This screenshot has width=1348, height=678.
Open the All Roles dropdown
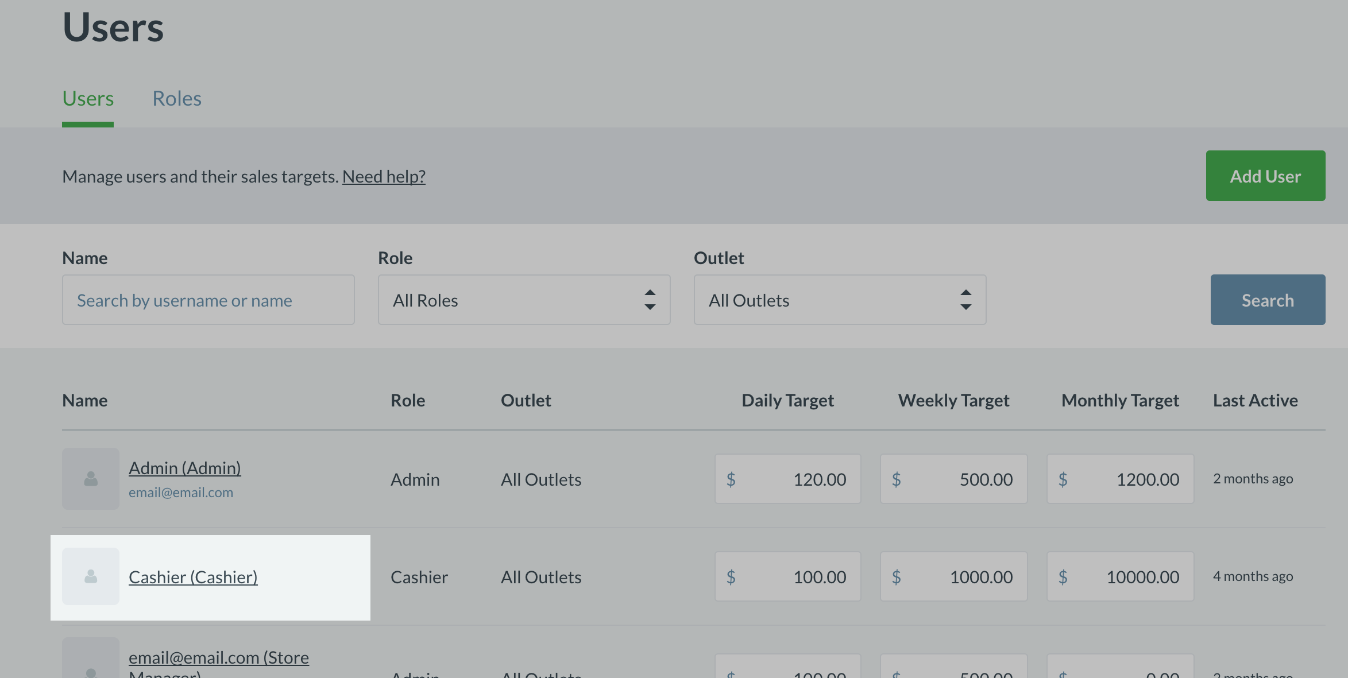[x=524, y=300]
